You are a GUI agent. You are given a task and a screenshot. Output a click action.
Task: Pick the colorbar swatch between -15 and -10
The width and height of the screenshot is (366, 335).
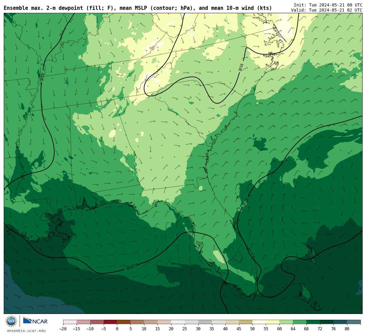pos(83,322)
